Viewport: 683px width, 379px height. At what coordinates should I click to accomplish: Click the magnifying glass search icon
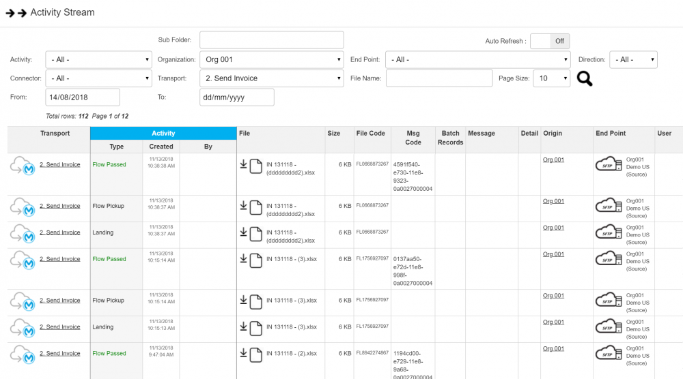[x=584, y=79]
